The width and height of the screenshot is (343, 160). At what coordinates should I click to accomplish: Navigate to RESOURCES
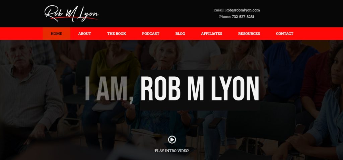[249, 34]
